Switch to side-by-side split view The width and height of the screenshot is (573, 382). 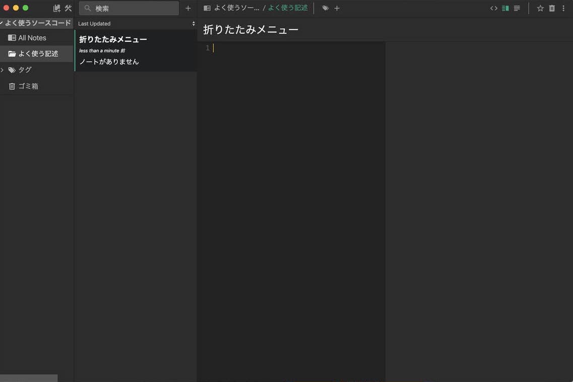[x=505, y=8]
